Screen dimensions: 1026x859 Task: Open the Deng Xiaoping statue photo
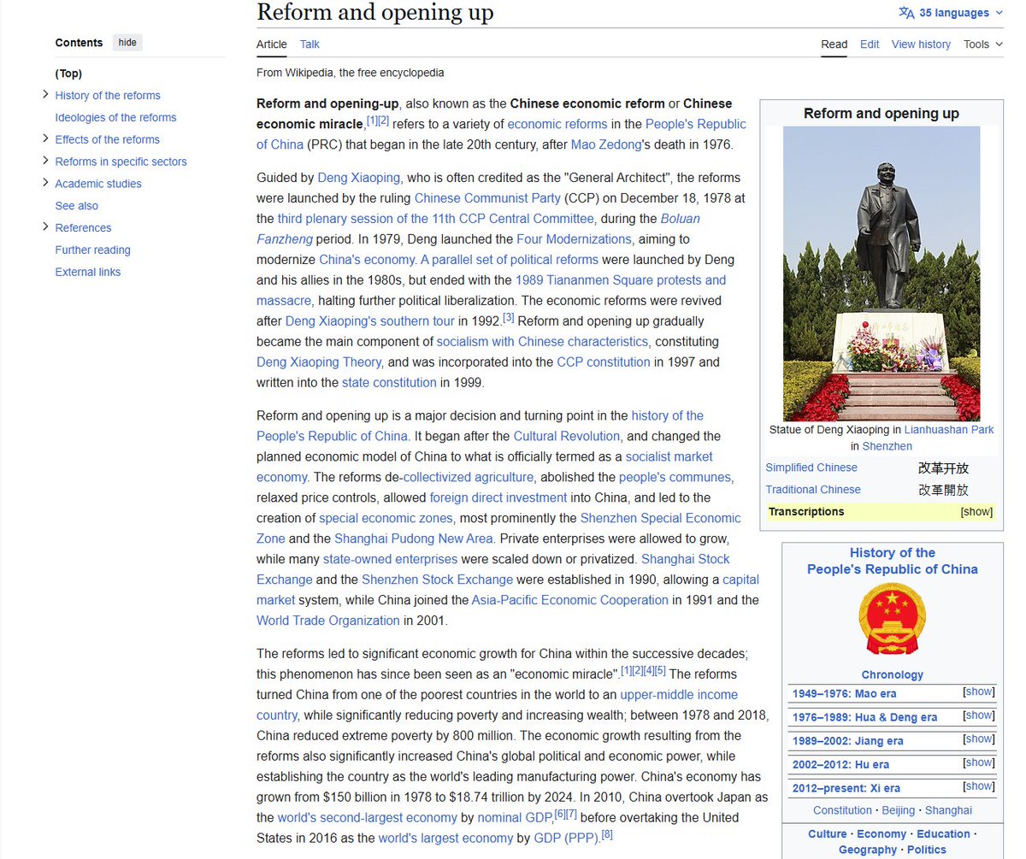[x=882, y=274]
